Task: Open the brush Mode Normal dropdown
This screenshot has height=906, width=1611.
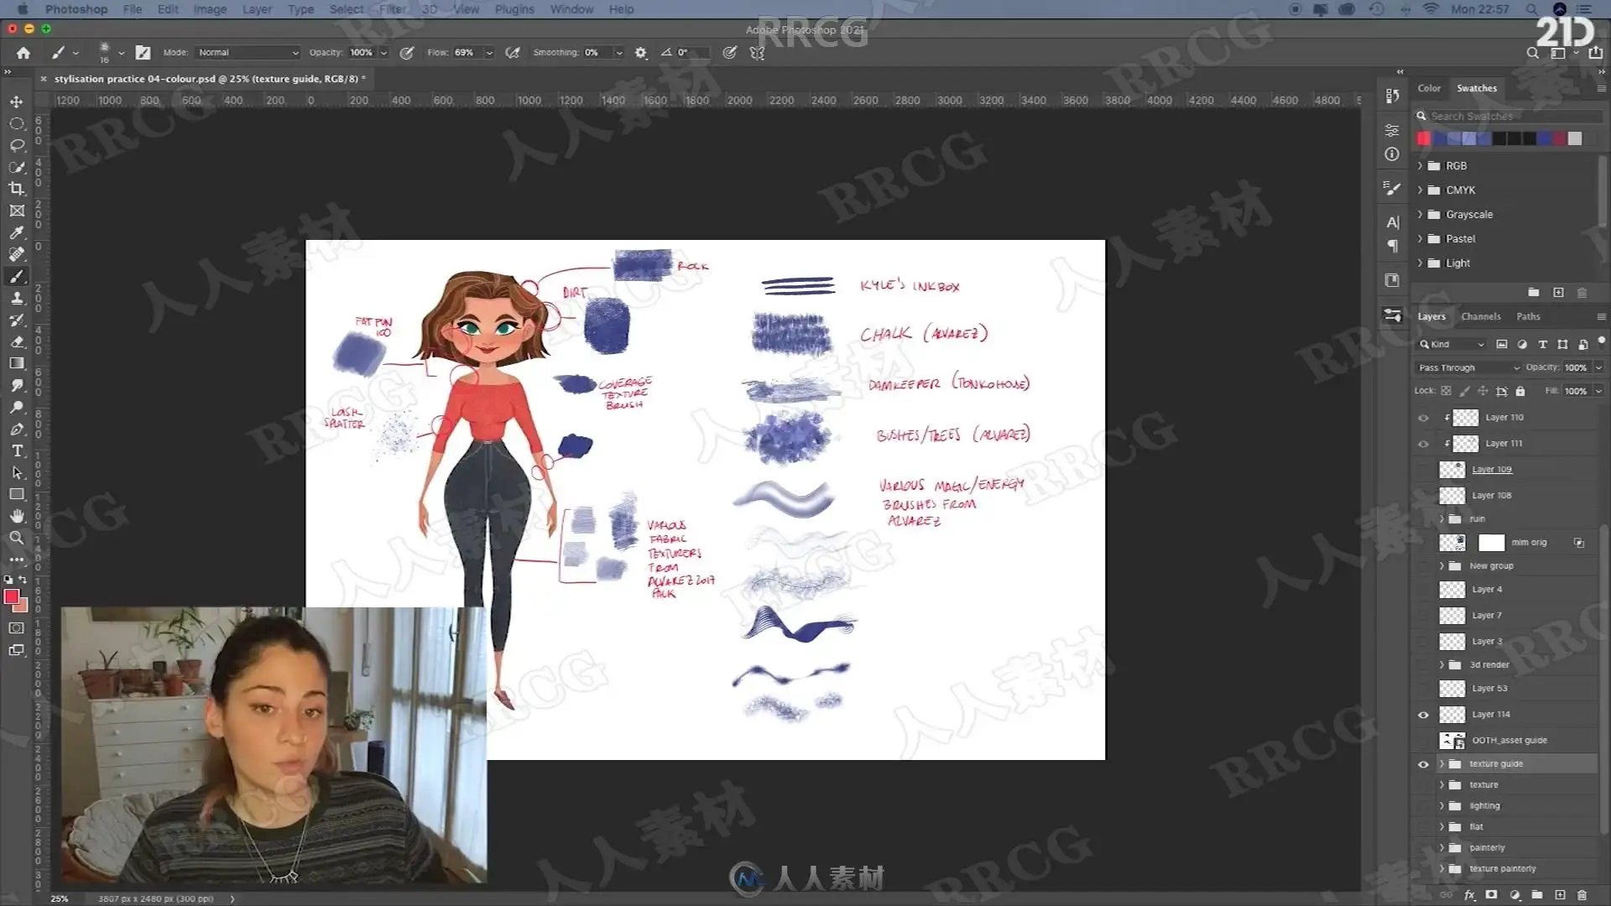Action: [248, 52]
